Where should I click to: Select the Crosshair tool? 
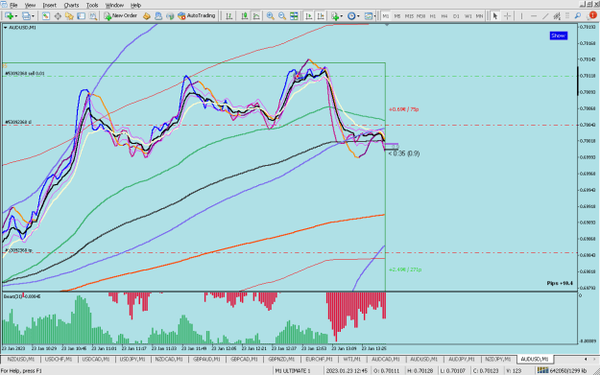[508, 16]
